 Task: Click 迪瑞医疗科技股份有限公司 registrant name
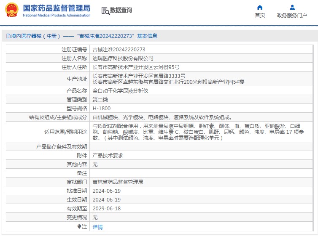coord(123,58)
